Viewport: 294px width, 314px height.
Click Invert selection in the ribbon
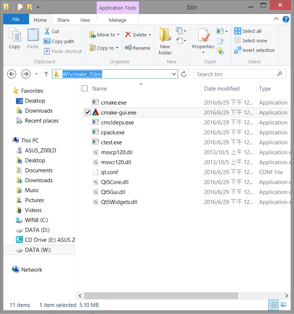tap(254, 50)
